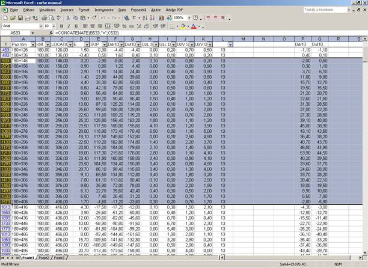Select column M header

[244, 39]
